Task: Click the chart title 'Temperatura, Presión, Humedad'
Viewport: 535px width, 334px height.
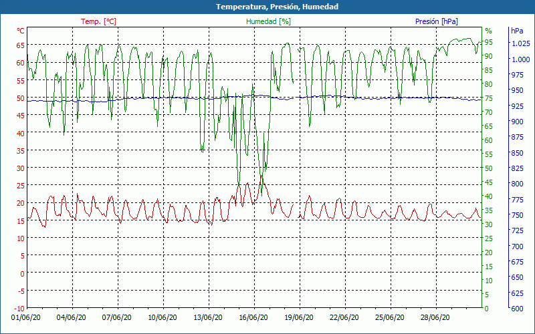Action: 277,7
